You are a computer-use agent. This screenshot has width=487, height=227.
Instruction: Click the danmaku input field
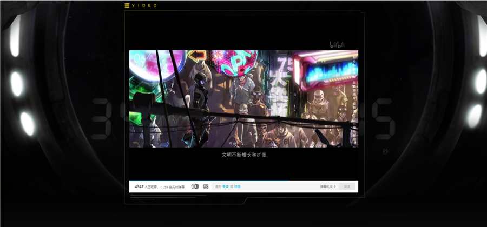click(276, 186)
